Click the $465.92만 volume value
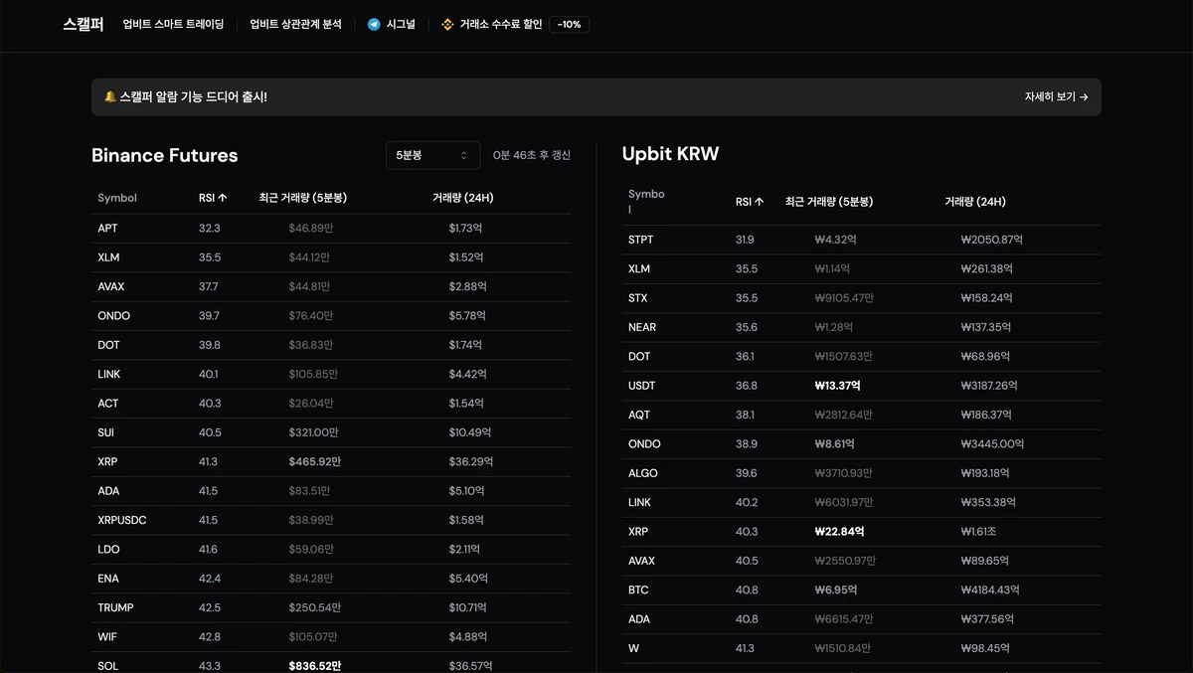 click(315, 461)
